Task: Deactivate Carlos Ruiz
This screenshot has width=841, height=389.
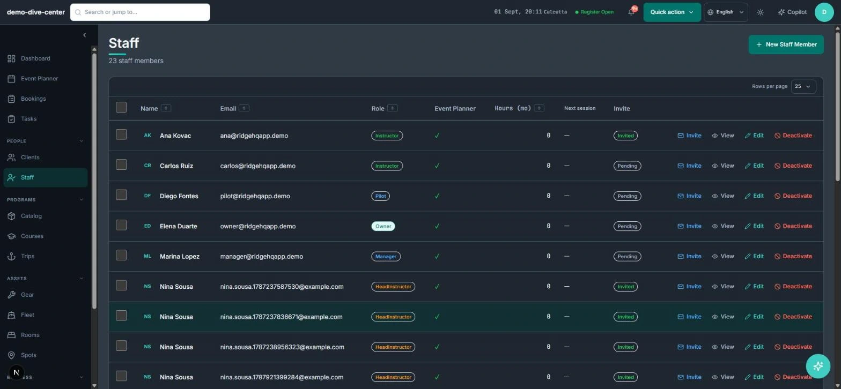Action: click(793, 166)
